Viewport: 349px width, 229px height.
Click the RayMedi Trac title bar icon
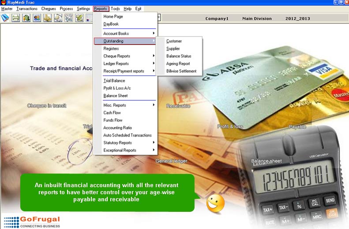click(4, 3)
